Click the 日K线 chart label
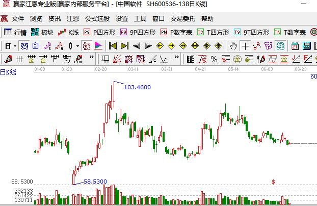This screenshot has height=206, width=317. pos(8,72)
